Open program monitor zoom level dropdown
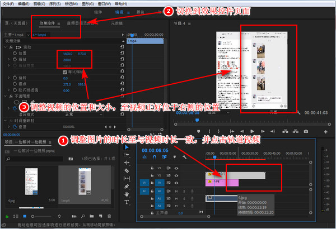 [x=218, y=112]
